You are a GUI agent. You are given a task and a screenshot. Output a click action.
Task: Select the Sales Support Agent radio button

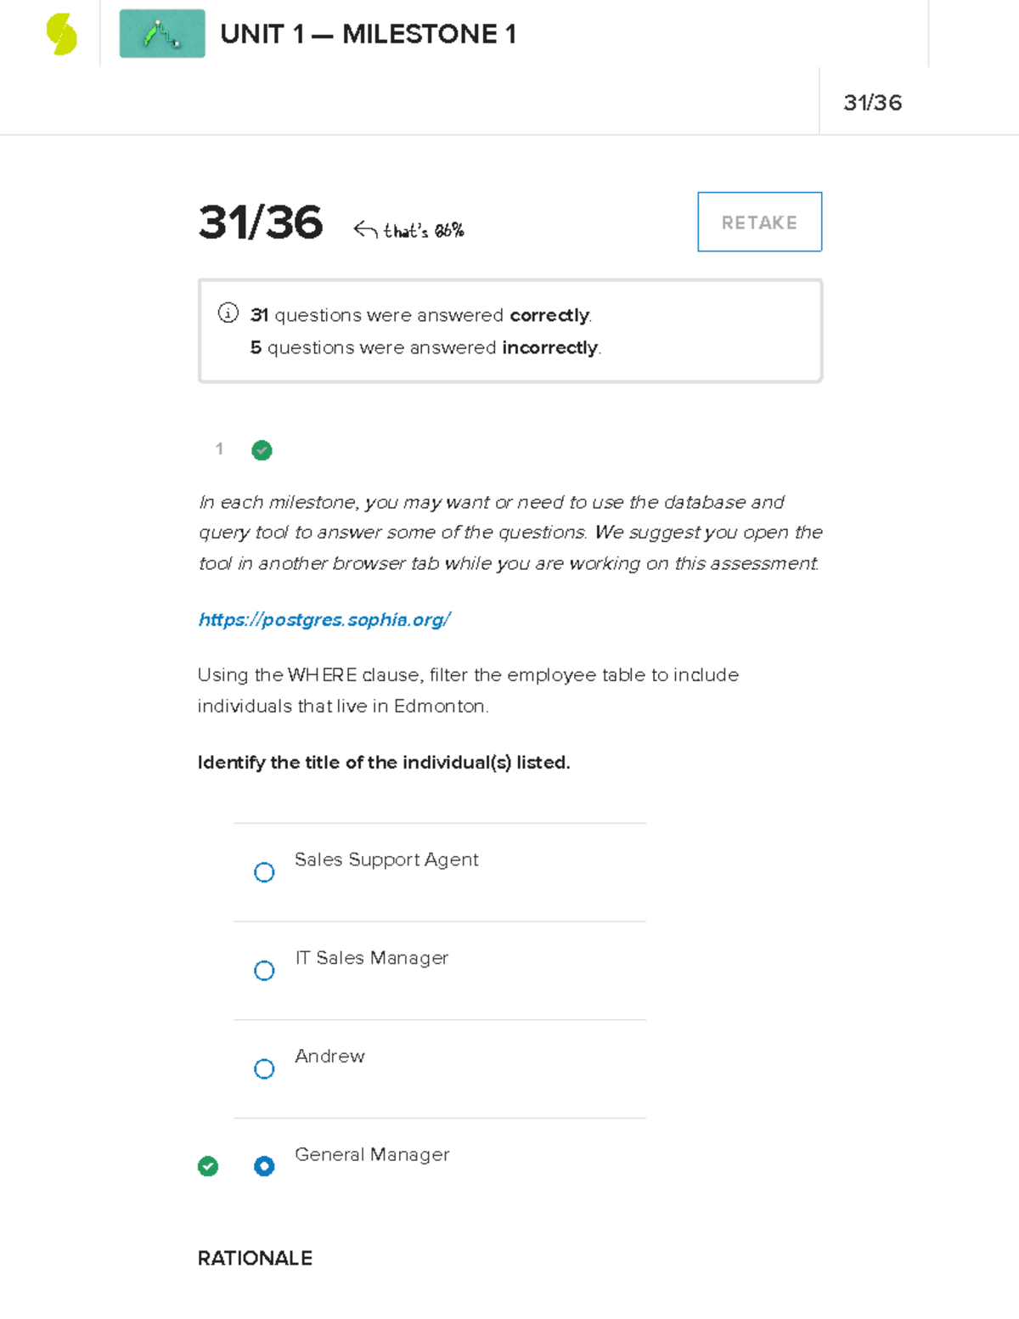[264, 872]
